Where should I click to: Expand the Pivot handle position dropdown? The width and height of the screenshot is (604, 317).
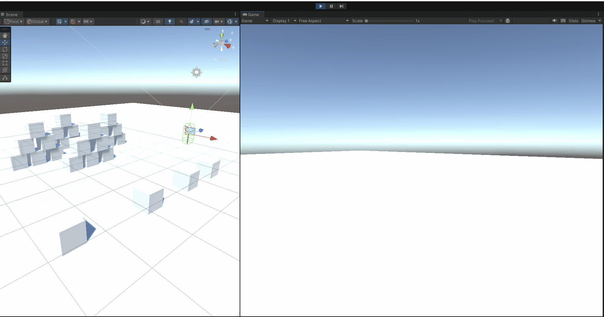click(x=14, y=22)
